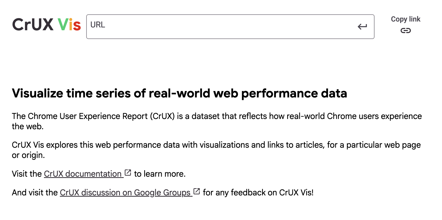Click the "URL" placeholder label
The height and width of the screenshot is (220, 442).
click(x=98, y=25)
